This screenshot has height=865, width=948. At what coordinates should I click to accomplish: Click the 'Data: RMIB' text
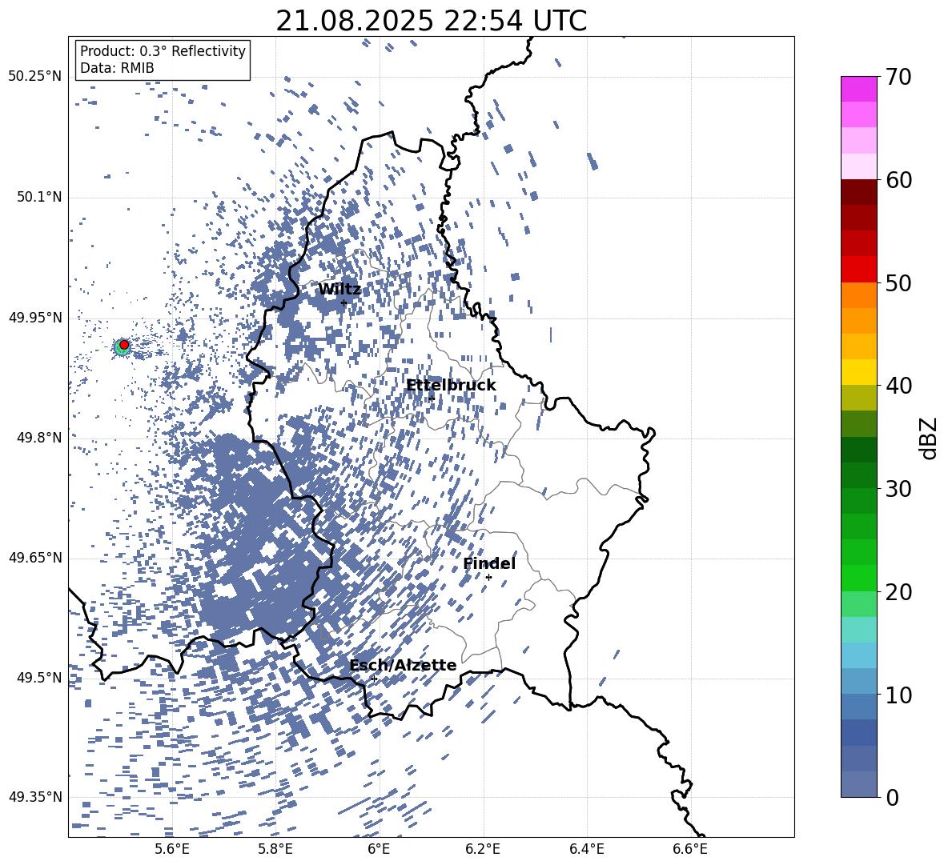(x=117, y=68)
